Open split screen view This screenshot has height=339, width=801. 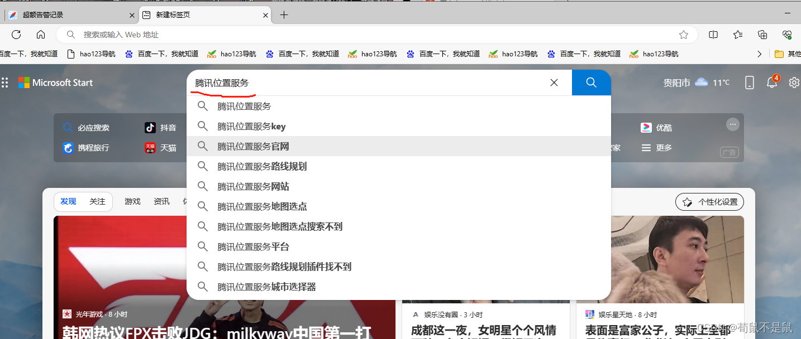pyautogui.click(x=713, y=35)
